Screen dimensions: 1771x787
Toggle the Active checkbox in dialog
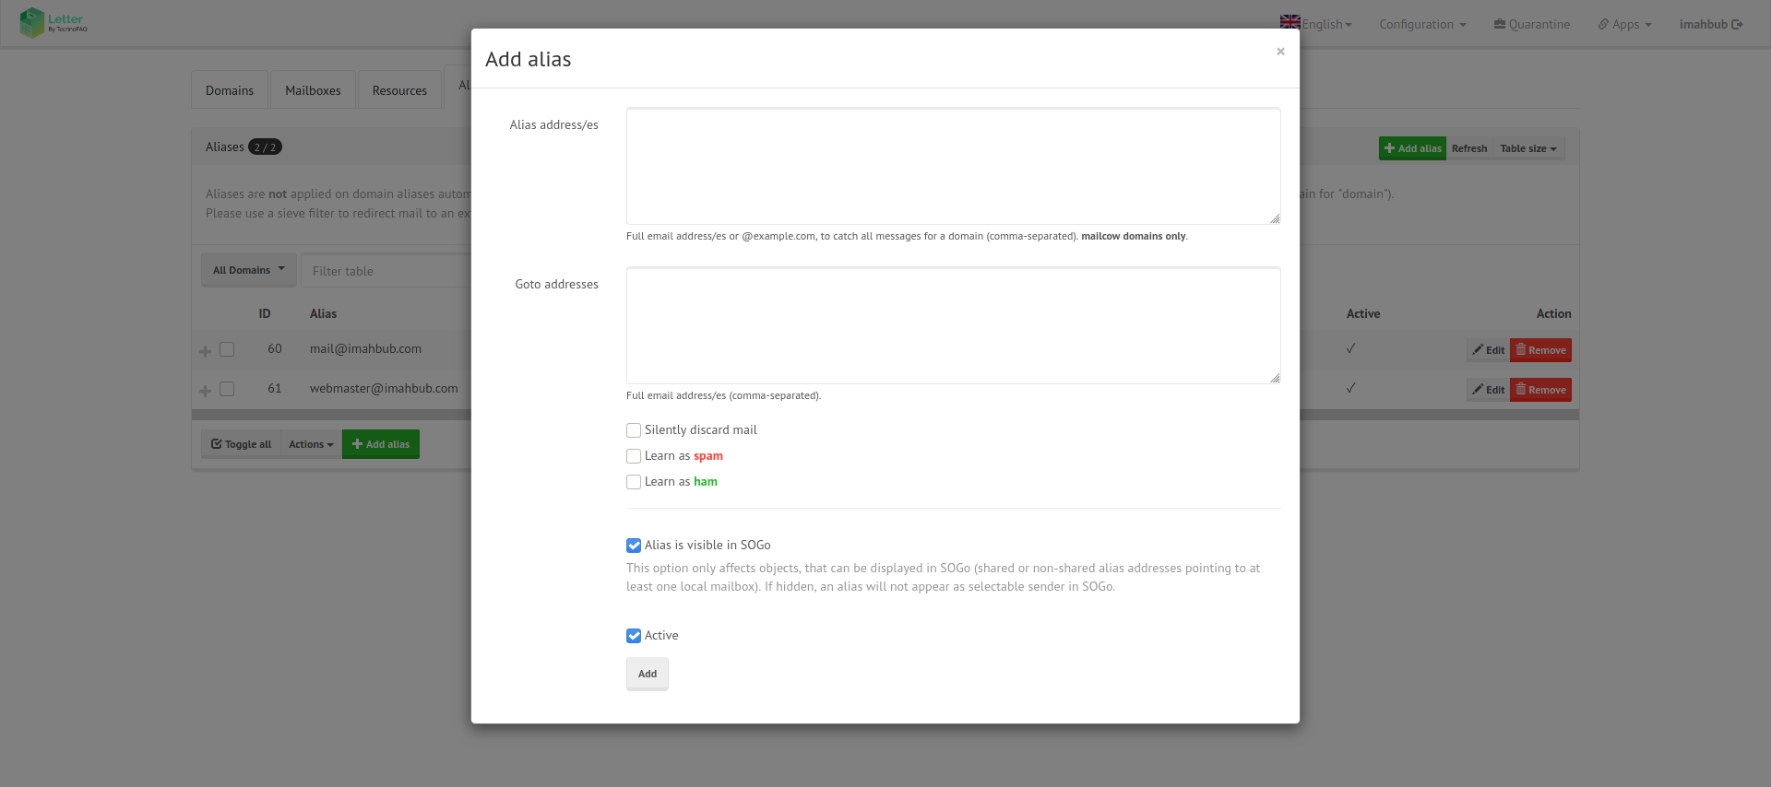click(634, 636)
